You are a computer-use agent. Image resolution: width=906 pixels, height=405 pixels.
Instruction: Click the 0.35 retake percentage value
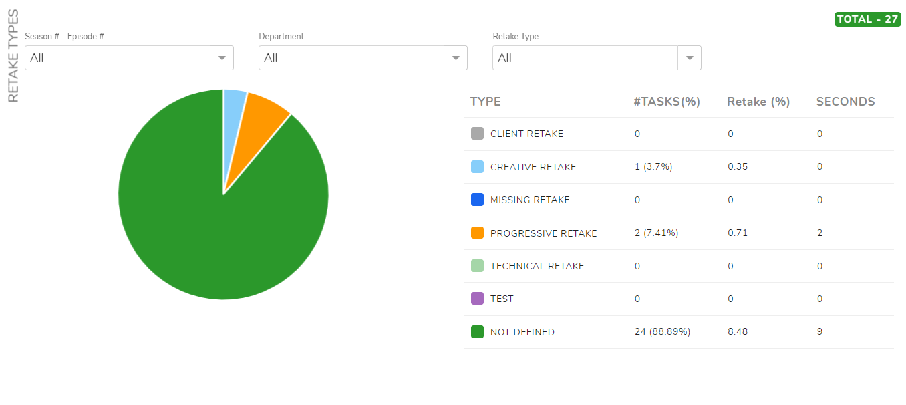(738, 167)
